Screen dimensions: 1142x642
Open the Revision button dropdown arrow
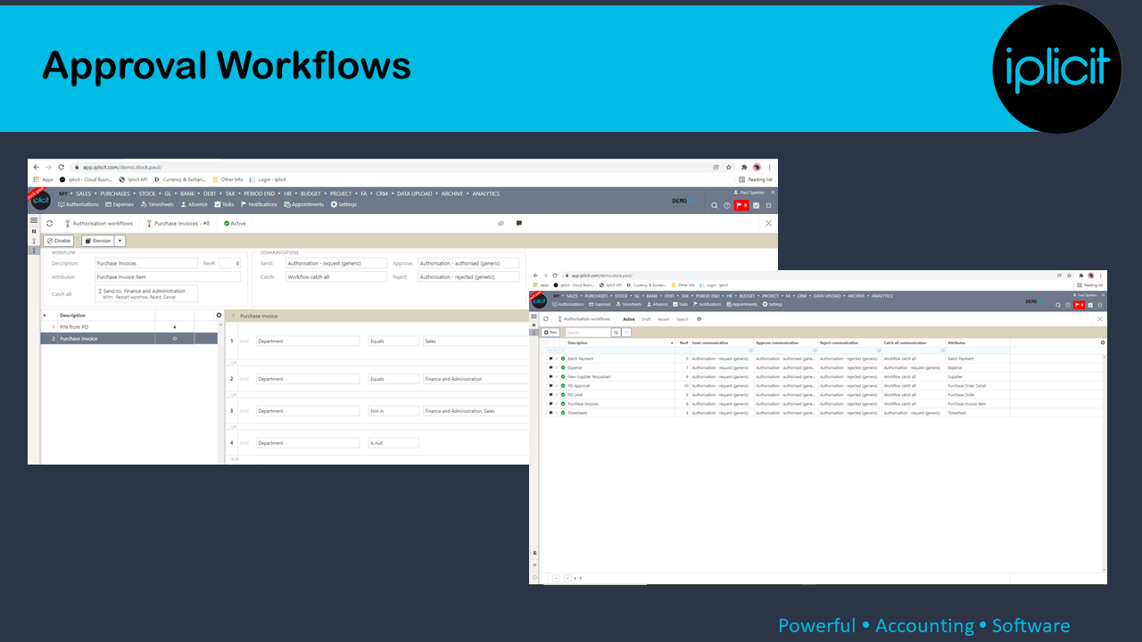[120, 241]
